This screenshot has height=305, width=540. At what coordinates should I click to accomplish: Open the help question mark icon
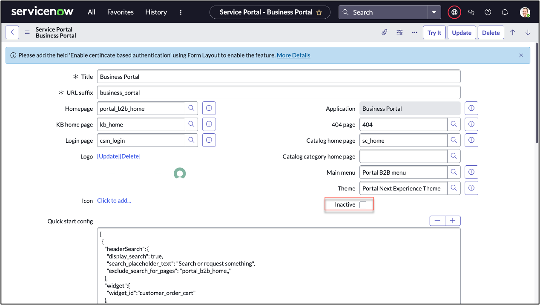pyautogui.click(x=488, y=12)
